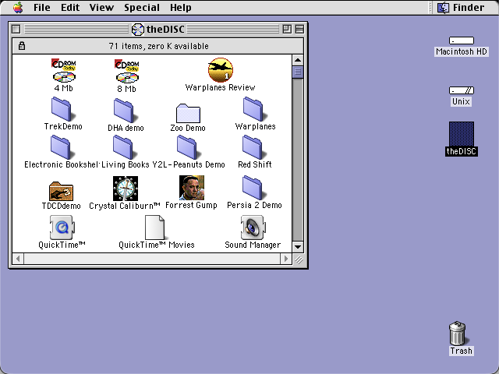
Task: Select the 4 Mb CD-ROM Today icon
Action: (64, 70)
